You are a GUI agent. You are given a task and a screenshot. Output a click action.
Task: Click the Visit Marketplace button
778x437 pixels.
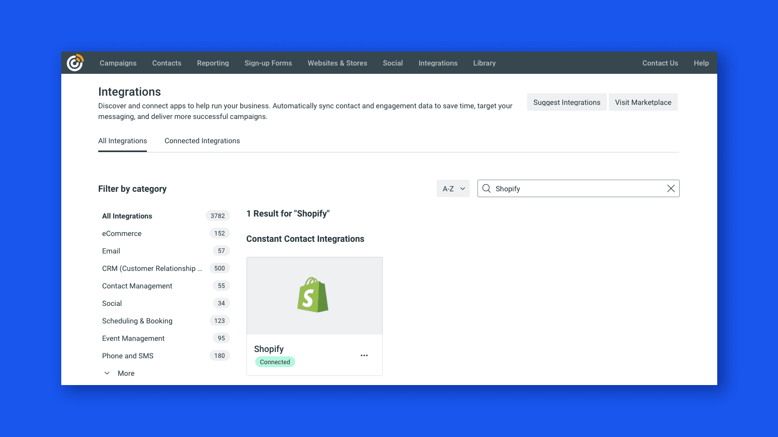(643, 102)
